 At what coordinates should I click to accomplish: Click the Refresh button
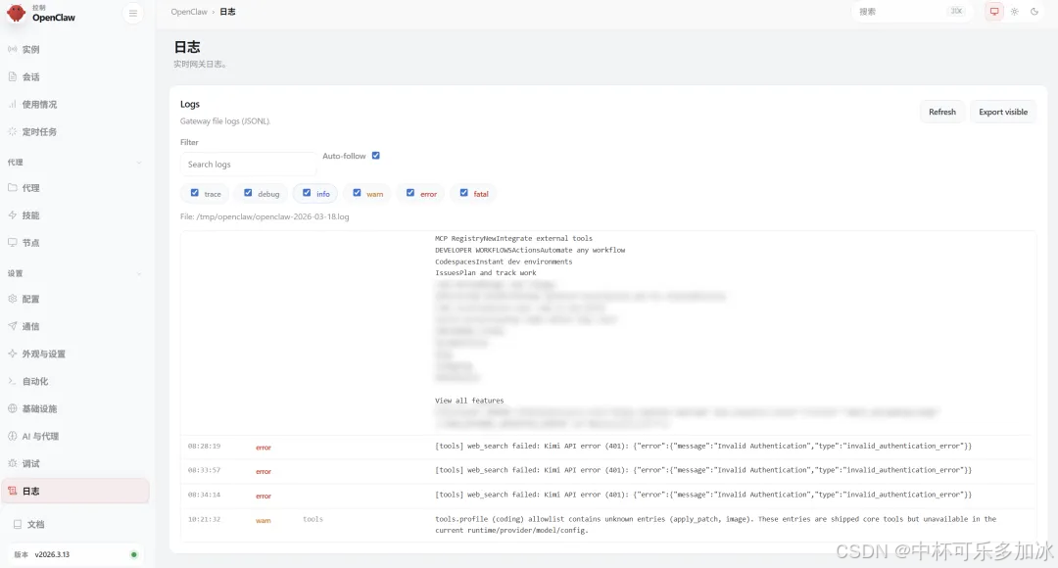coord(942,112)
